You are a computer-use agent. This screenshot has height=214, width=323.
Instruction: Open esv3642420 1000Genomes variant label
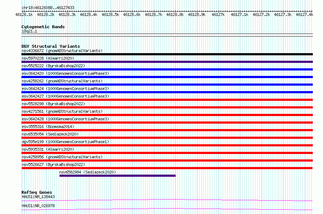65,73
